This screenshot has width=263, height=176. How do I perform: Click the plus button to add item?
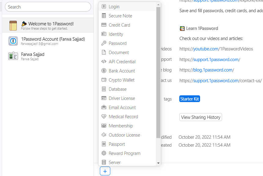[105, 171]
